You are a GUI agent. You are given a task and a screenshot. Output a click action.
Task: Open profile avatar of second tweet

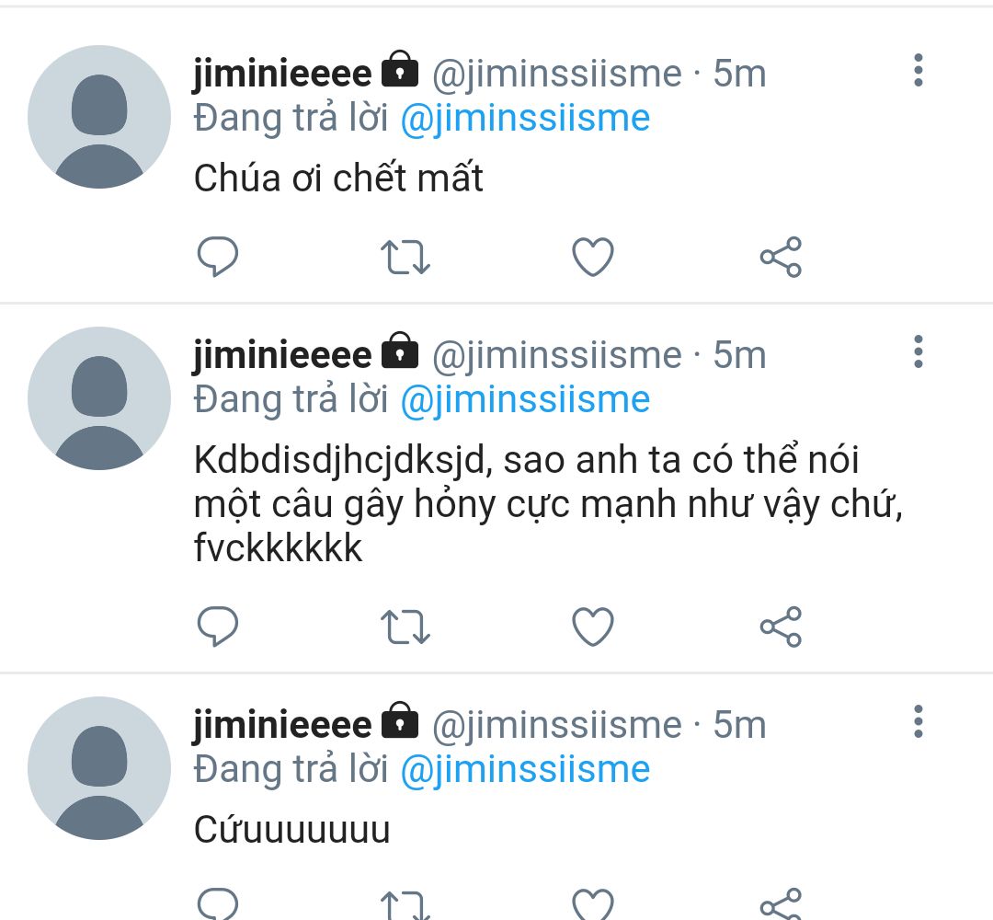99,398
